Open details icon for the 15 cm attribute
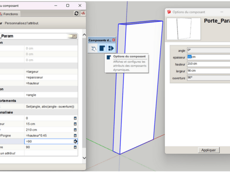 pyautogui.click(x=75, y=124)
